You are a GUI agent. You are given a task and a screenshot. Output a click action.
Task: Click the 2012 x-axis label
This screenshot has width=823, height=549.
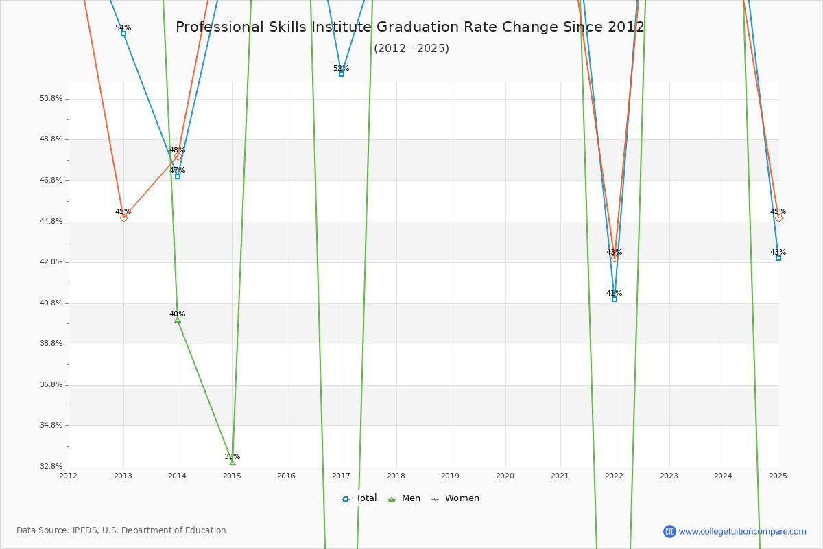(69, 476)
